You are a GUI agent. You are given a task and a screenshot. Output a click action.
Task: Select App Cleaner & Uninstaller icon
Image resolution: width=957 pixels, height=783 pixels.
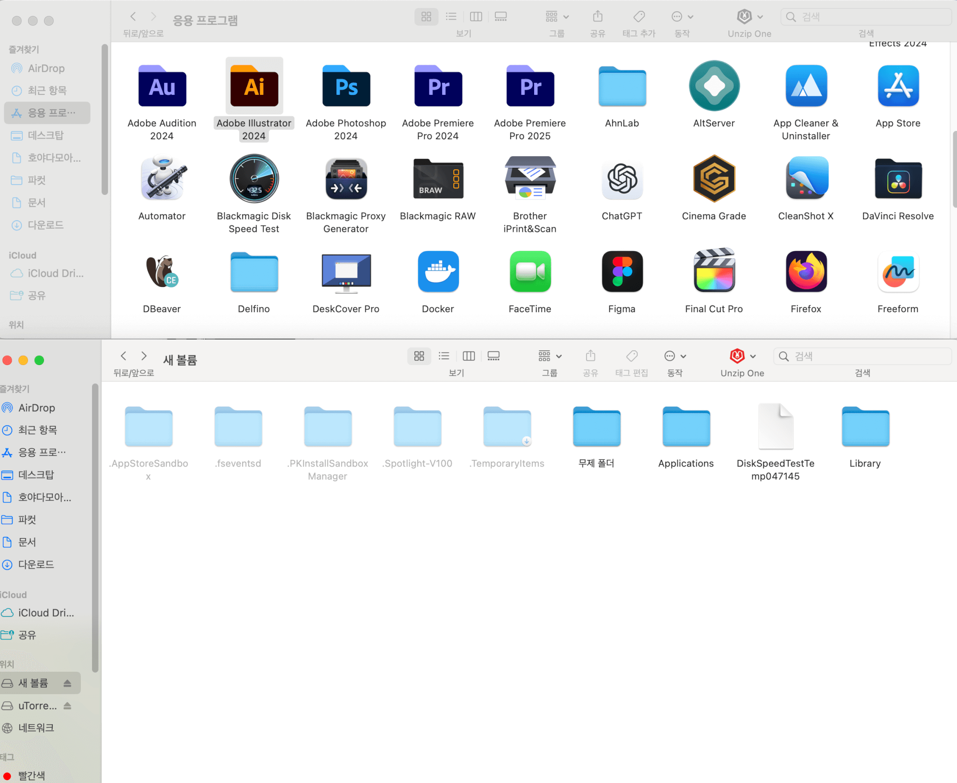[806, 86]
